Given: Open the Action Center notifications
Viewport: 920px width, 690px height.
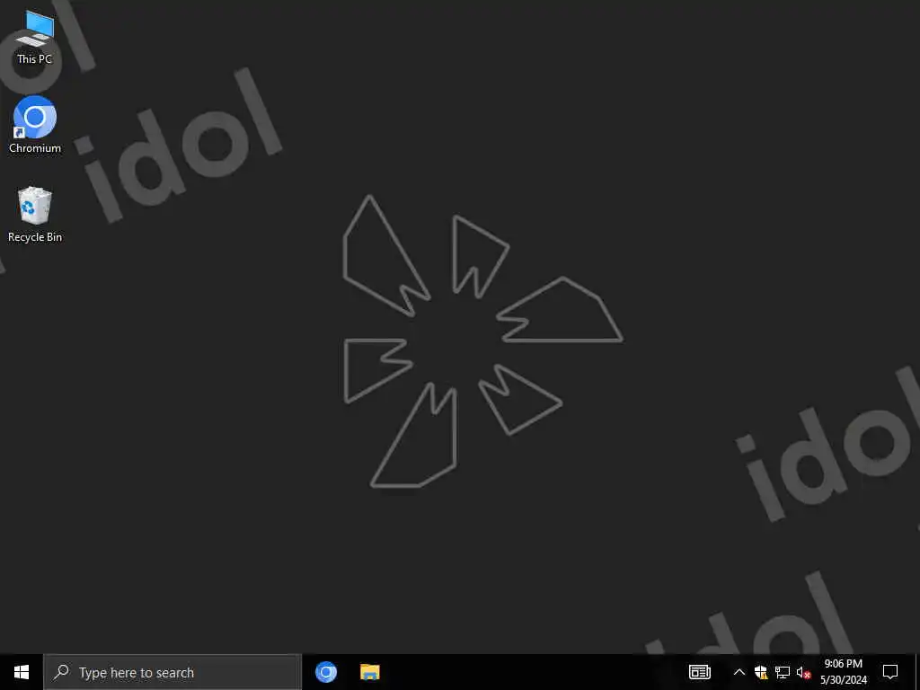Looking at the screenshot, I should pyautogui.click(x=890, y=672).
